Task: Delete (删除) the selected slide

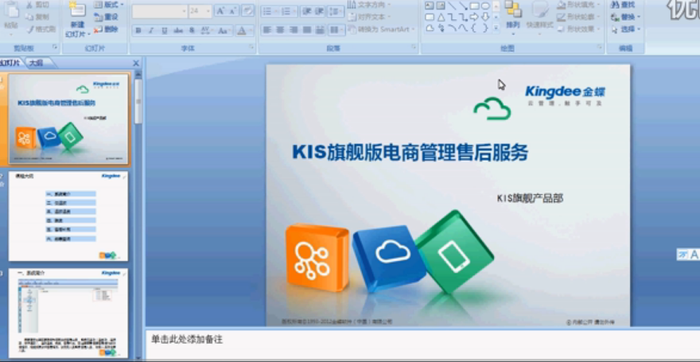Action: click(x=107, y=29)
